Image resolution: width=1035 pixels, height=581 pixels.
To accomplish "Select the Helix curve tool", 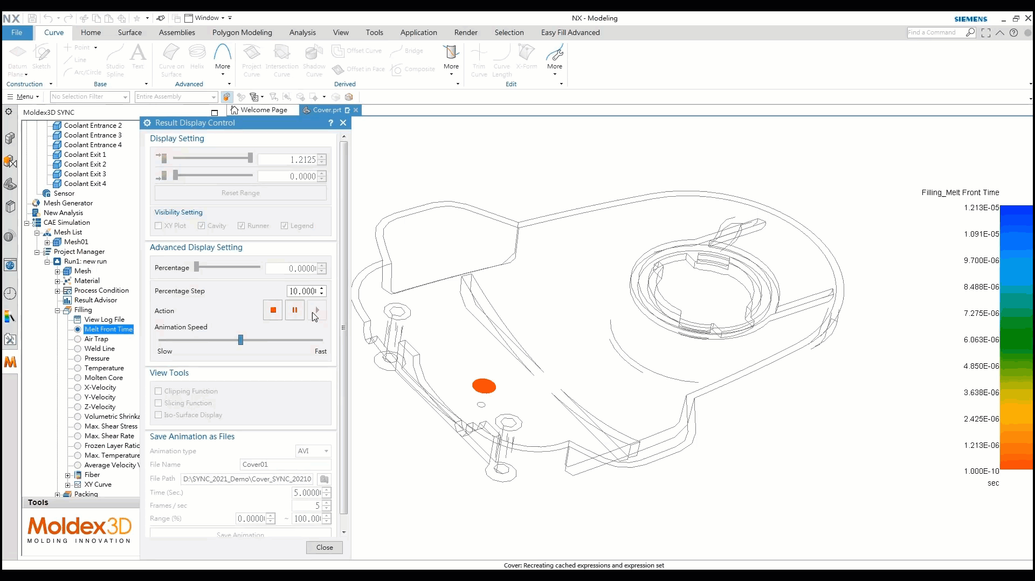I will point(198,57).
